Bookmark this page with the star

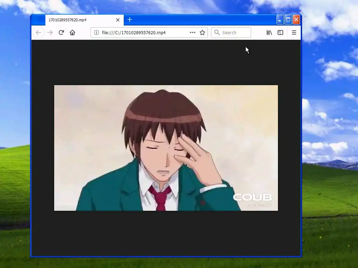[202, 32]
